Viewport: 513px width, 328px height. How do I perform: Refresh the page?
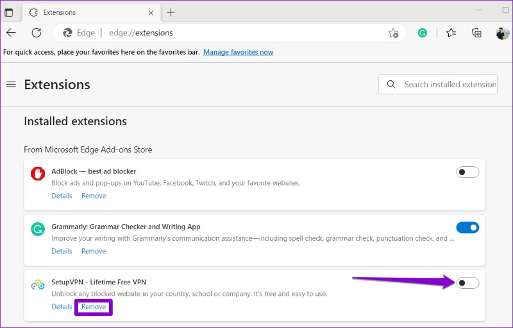click(x=37, y=33)
